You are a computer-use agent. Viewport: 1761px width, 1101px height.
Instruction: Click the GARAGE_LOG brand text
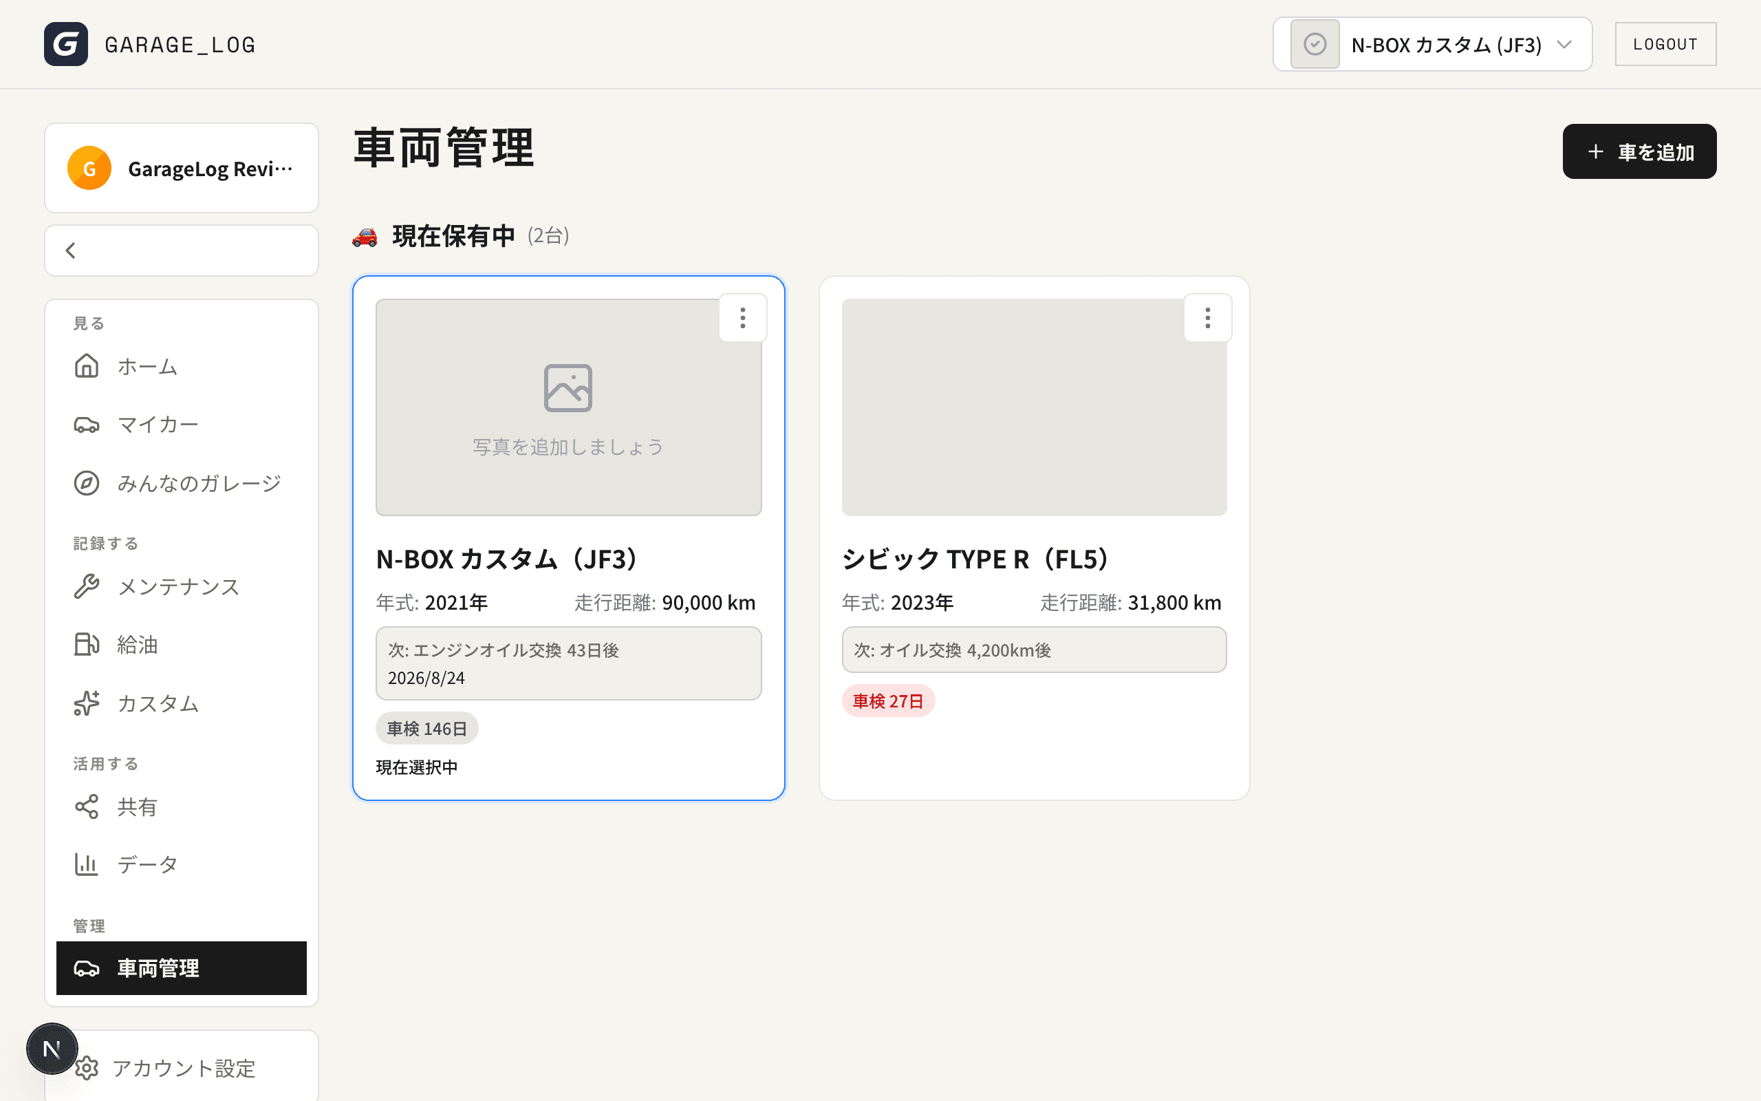tap(180, 45)
